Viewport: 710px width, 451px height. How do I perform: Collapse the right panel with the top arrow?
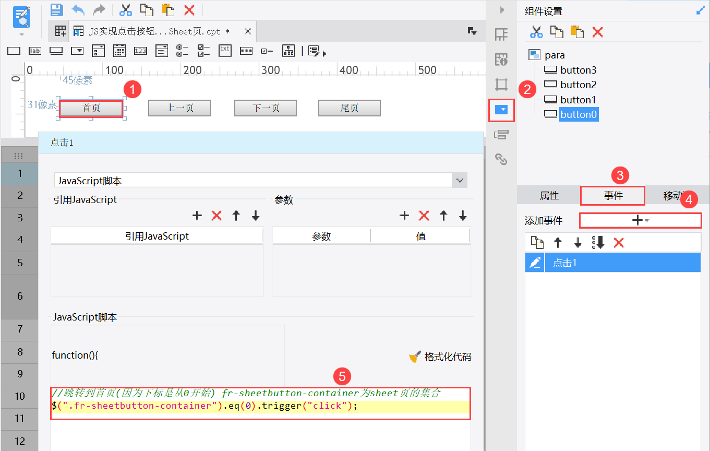(502, 10)
